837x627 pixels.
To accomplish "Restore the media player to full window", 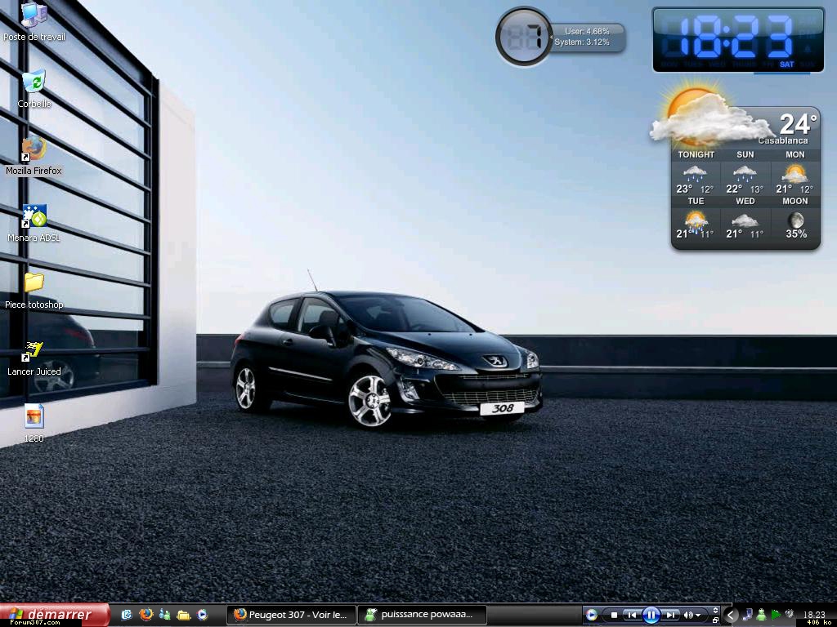I will coord(715,620).
